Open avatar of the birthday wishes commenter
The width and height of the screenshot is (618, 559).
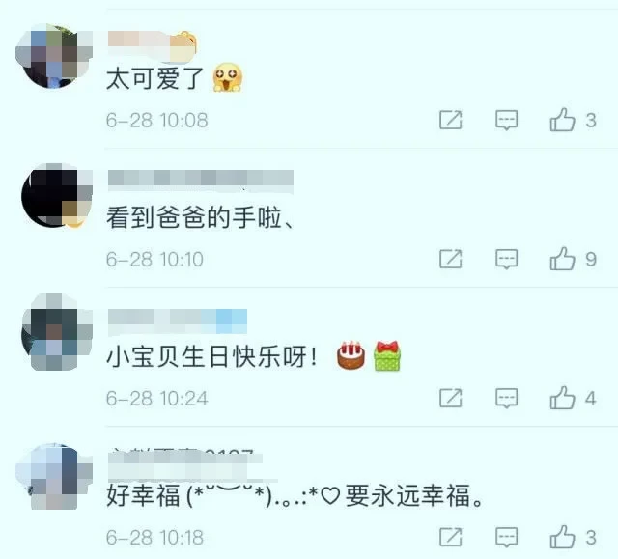[x=56, y=332]
